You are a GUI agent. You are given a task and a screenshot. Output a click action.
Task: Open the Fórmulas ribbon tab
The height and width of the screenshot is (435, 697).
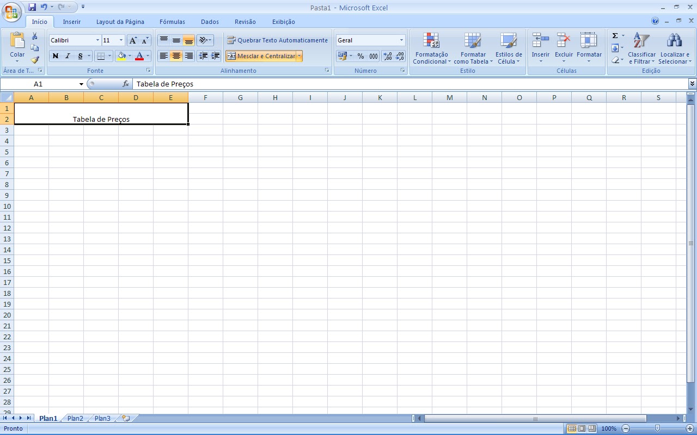pos(172,22)
